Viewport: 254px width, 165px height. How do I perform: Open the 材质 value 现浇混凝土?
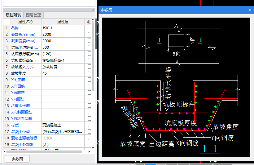(x=63, y=125)
